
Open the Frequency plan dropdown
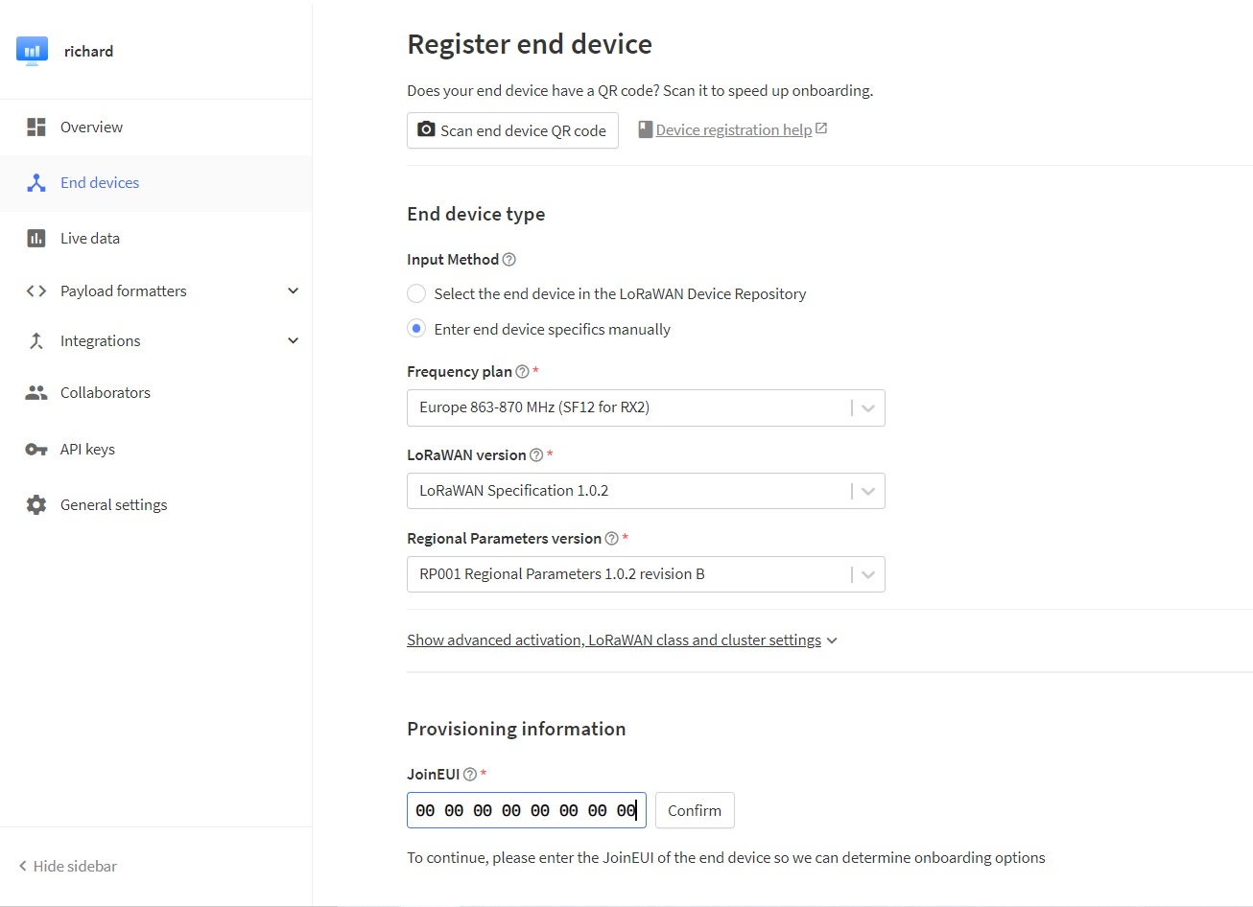tap(645, 407)
